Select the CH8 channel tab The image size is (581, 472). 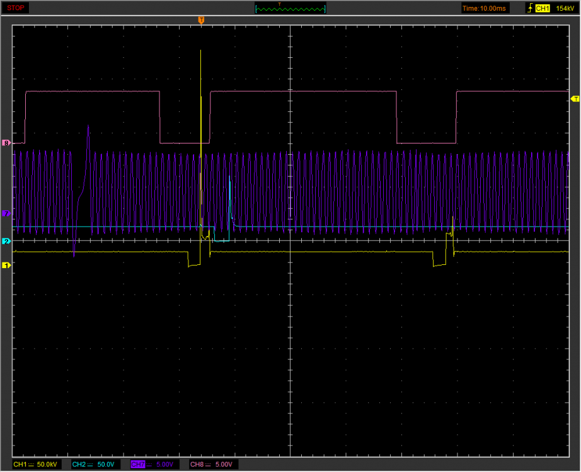[197, 464]
